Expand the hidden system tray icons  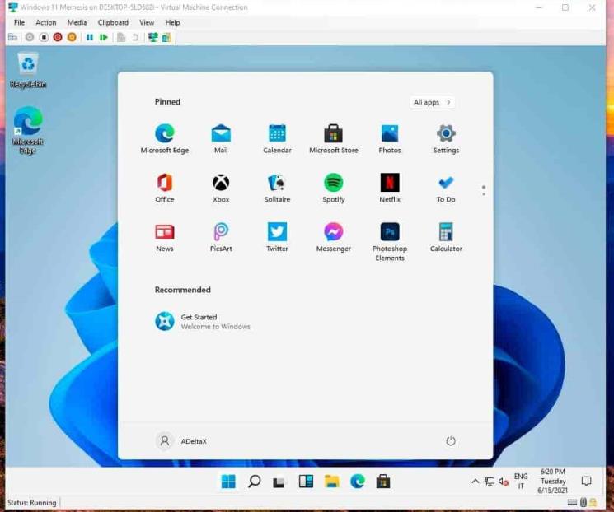tap(475, 481)
